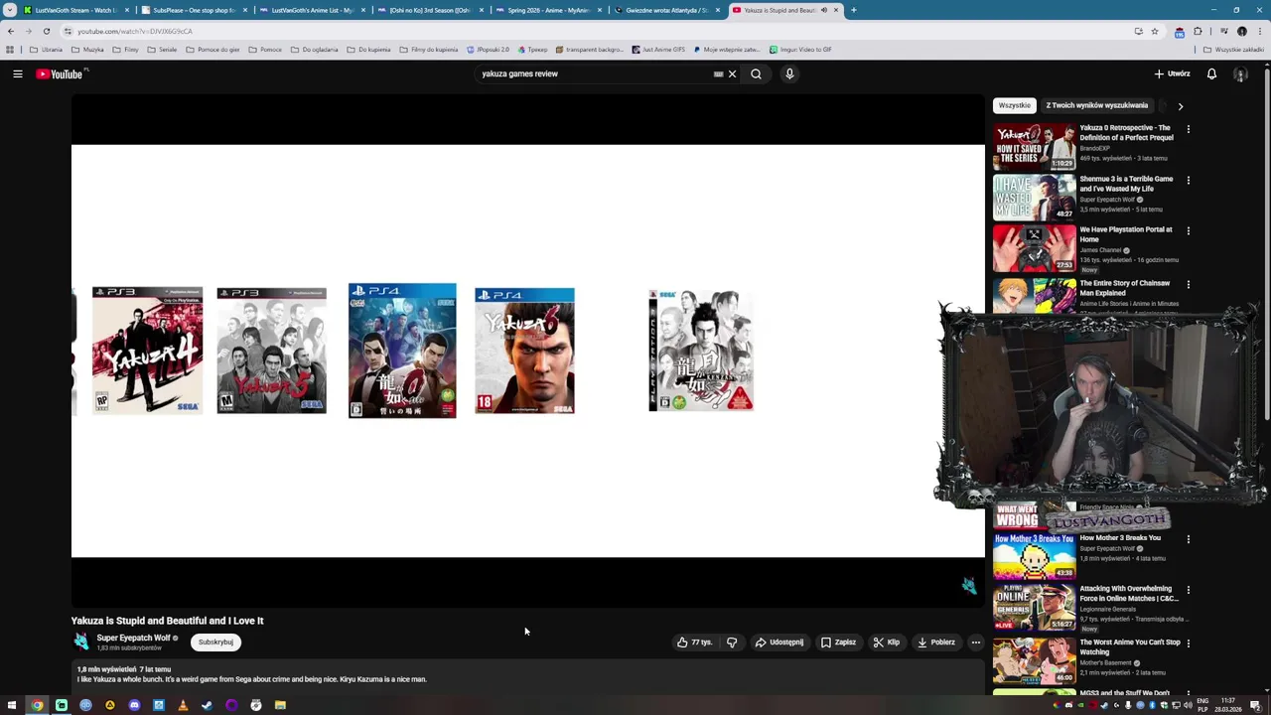
Task: Open File Explorer from the taskbar
Action: click(x=280, y=705)
